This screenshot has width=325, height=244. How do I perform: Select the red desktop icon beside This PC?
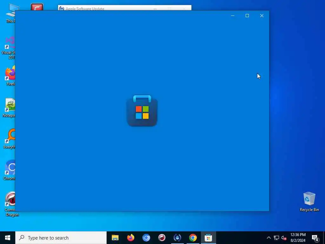pos(37,7)
